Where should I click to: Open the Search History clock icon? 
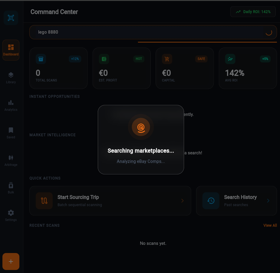point(211,201)
